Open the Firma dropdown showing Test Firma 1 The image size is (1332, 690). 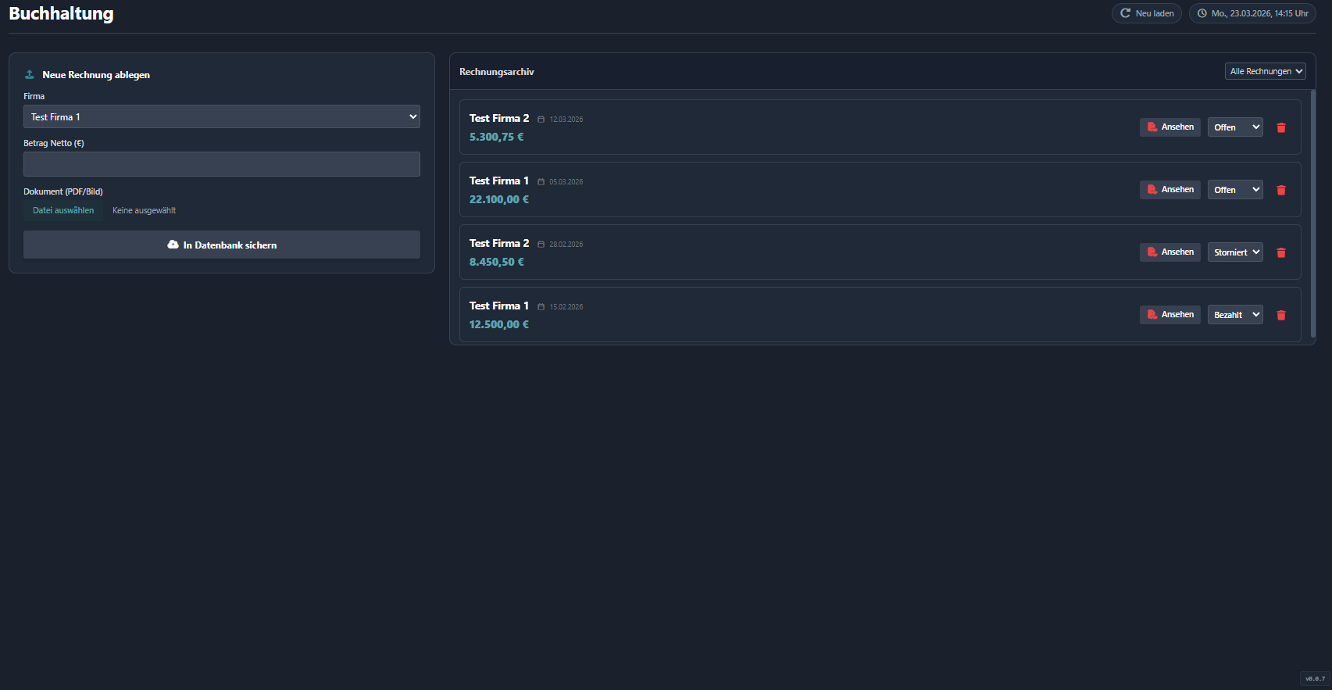(x=221, y=116)
